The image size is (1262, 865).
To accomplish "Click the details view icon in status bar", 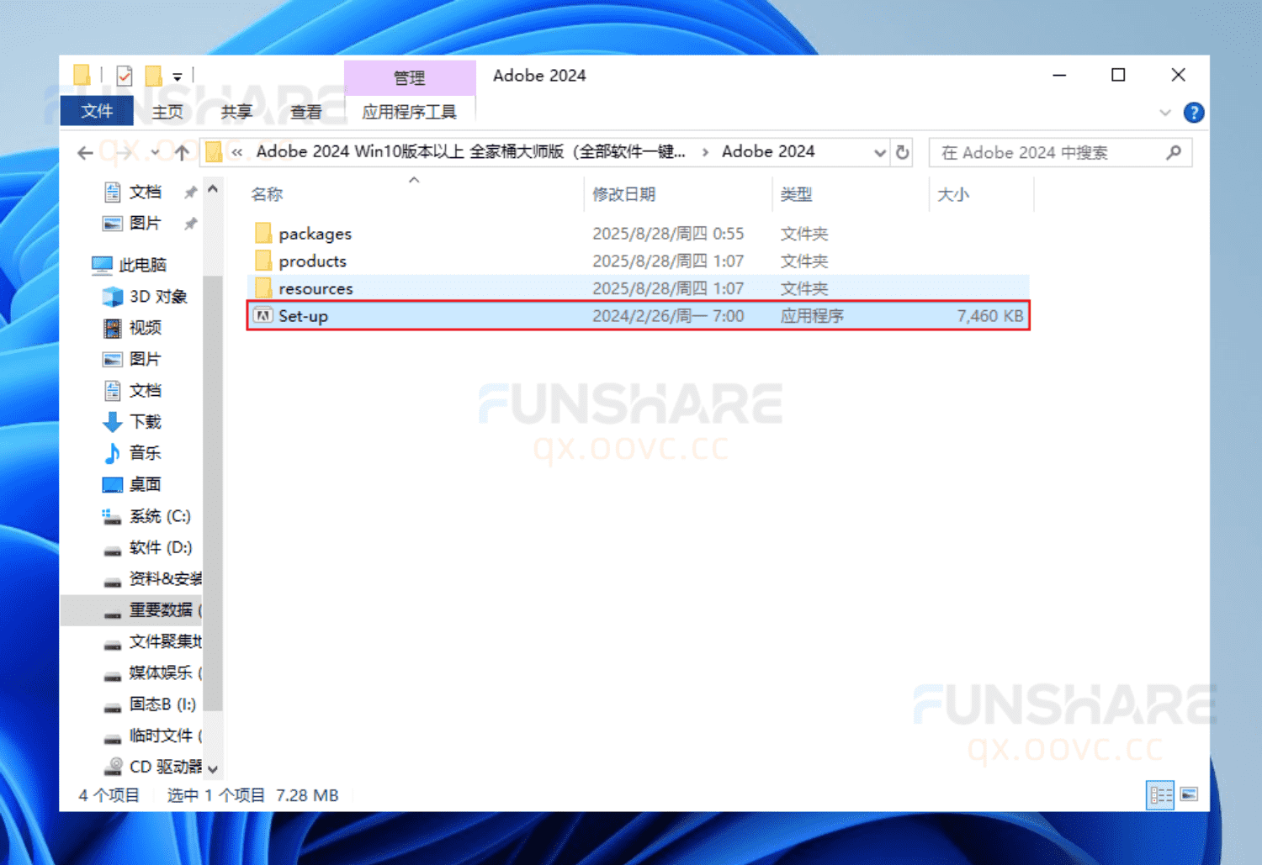I will (x=1160, y=794).
